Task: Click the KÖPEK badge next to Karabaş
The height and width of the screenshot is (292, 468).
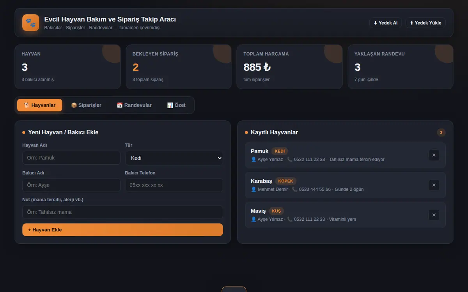Action: [x=286, y=181]
